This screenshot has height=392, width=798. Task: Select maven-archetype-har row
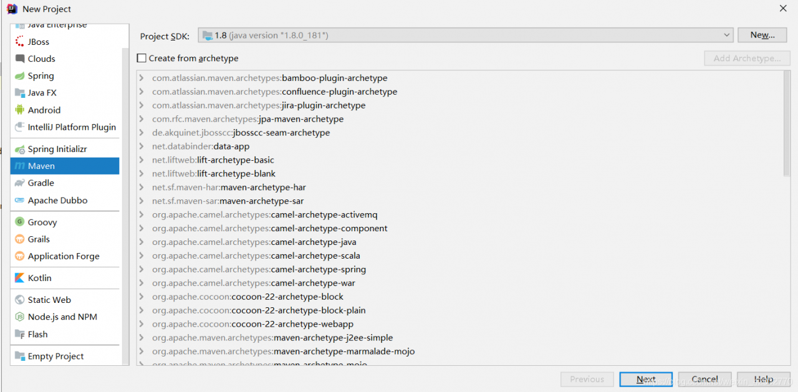click(x=460, y=188)
